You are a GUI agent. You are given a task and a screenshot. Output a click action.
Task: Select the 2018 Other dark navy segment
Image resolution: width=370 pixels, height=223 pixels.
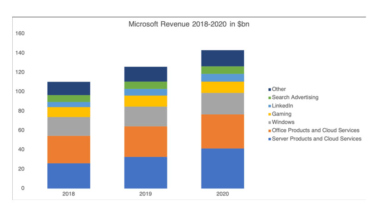(69, 88)
